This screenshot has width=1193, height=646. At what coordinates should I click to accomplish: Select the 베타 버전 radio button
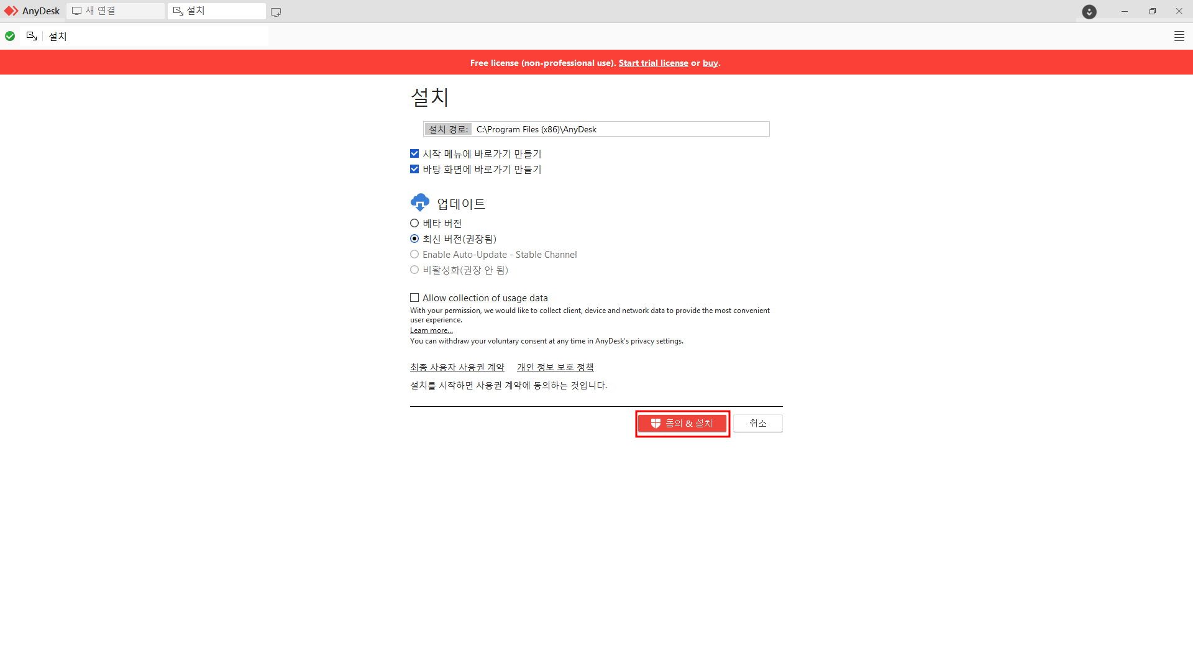pyautogui.click(x=414, y=223)
